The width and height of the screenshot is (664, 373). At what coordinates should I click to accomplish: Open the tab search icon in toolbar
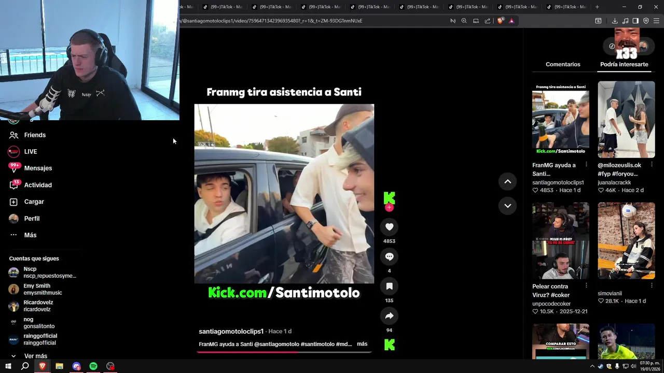(598, 21)
